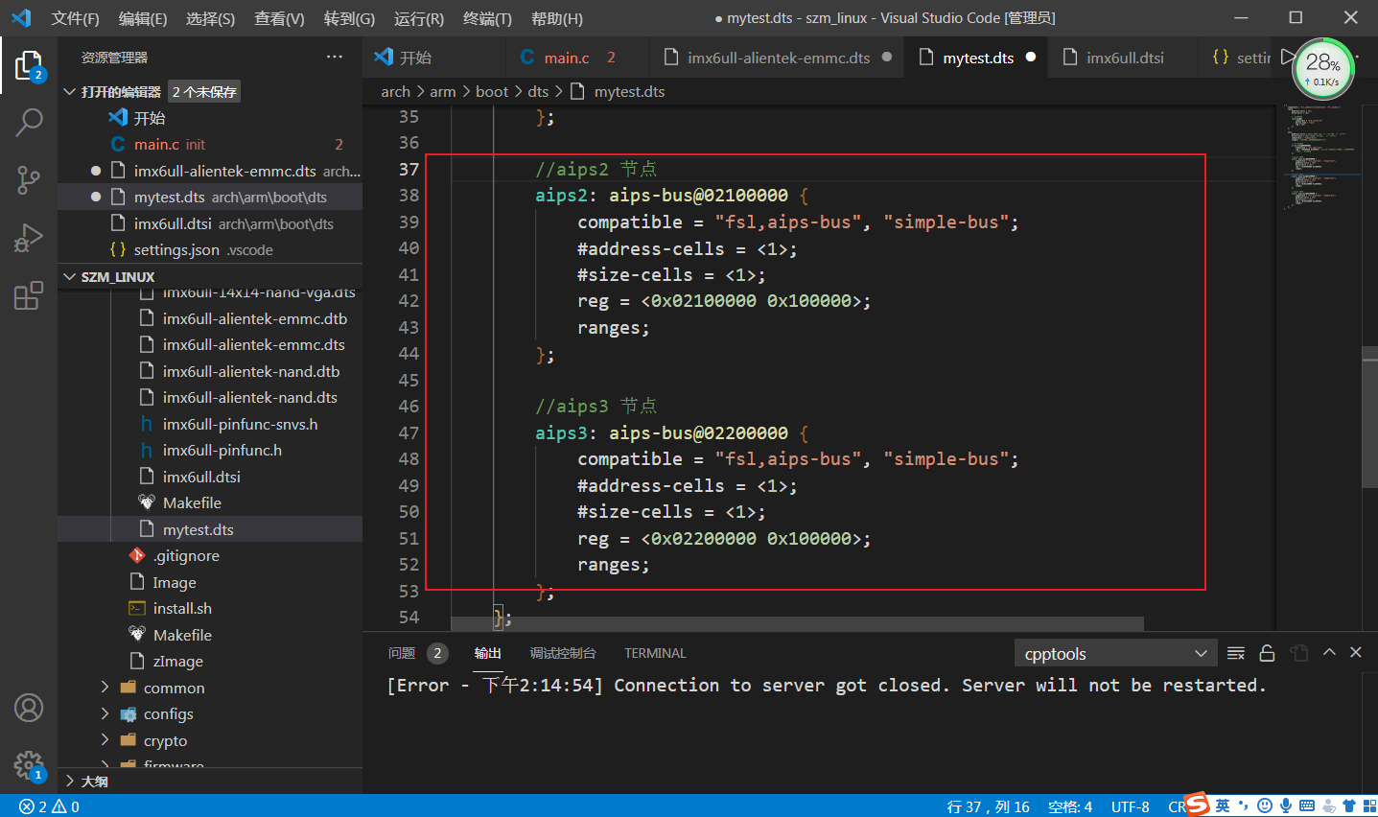Open the 转到(G) menu

349,18
